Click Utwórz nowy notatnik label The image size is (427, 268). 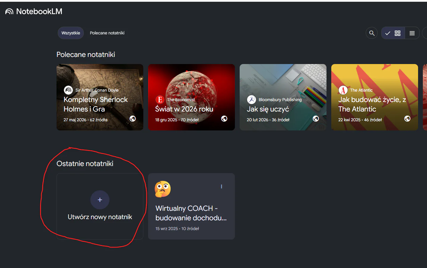(100, 217)
